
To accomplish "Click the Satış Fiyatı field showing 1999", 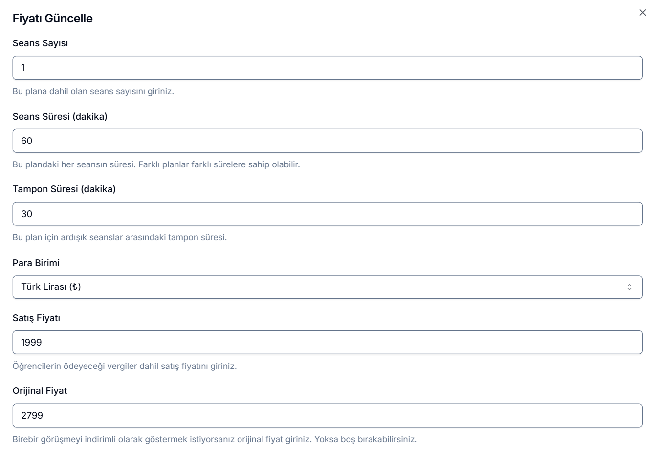I will (327, 343).
